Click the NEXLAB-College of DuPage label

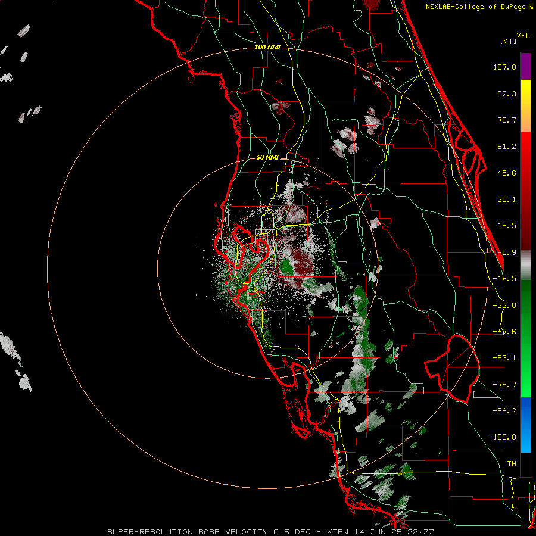479,7
